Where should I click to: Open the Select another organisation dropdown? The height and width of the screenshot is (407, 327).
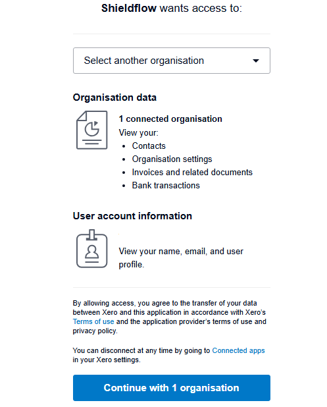(x=172, y=61)
